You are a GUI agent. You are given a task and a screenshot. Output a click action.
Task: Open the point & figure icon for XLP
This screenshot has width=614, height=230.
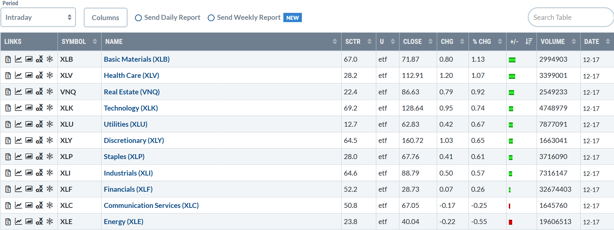click(x=39, y=157)
